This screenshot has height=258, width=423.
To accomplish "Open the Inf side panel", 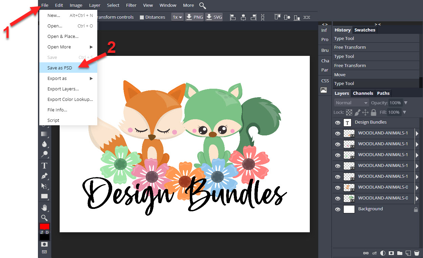I will pyautogui.click(x=324, y=30).
